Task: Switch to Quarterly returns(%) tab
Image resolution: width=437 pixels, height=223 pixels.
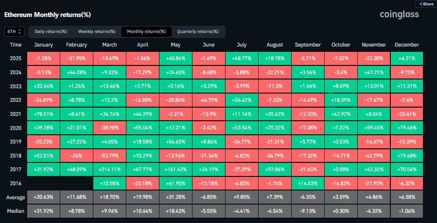Action: click(x=198, y=32)
